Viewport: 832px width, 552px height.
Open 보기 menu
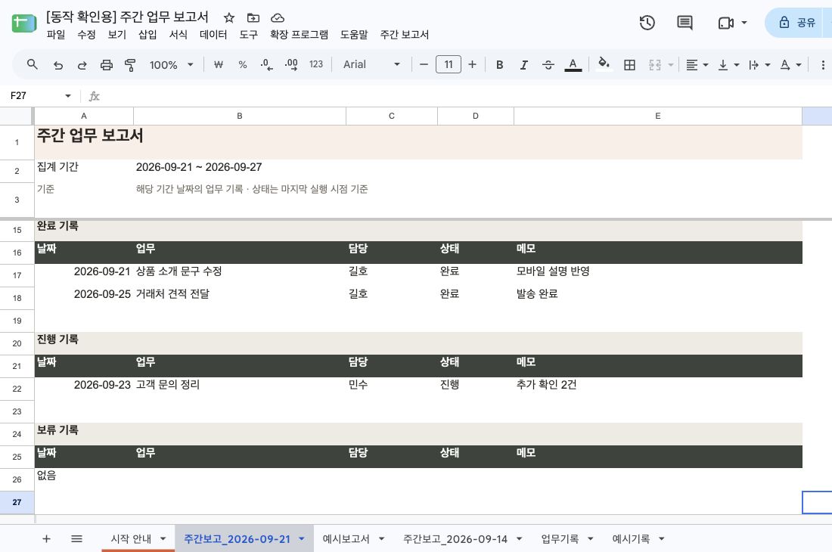[116, 35]
